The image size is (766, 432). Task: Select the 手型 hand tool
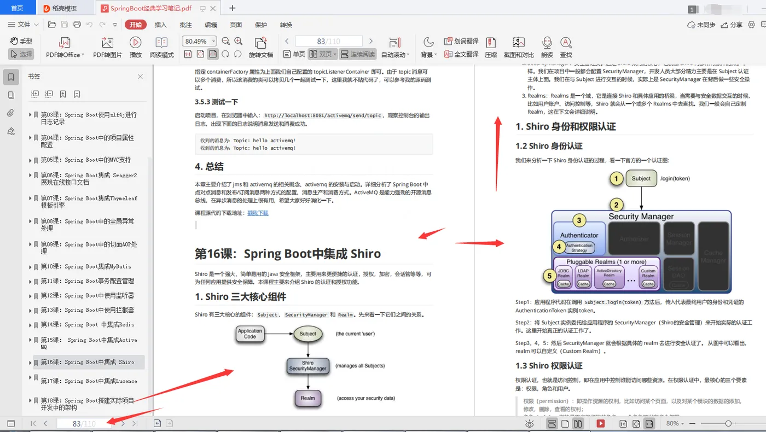[x=21, y=41]
